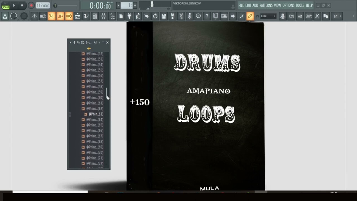This screenshot has height=201, width=357.
Task: Open the HELP menu
Action: (x=309, y=5)
